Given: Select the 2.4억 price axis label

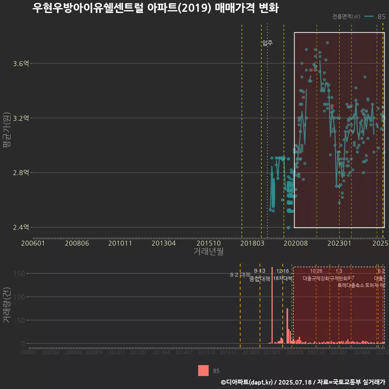Looking at the screenshot, I should pyautogui.click(x=21, y=227).
